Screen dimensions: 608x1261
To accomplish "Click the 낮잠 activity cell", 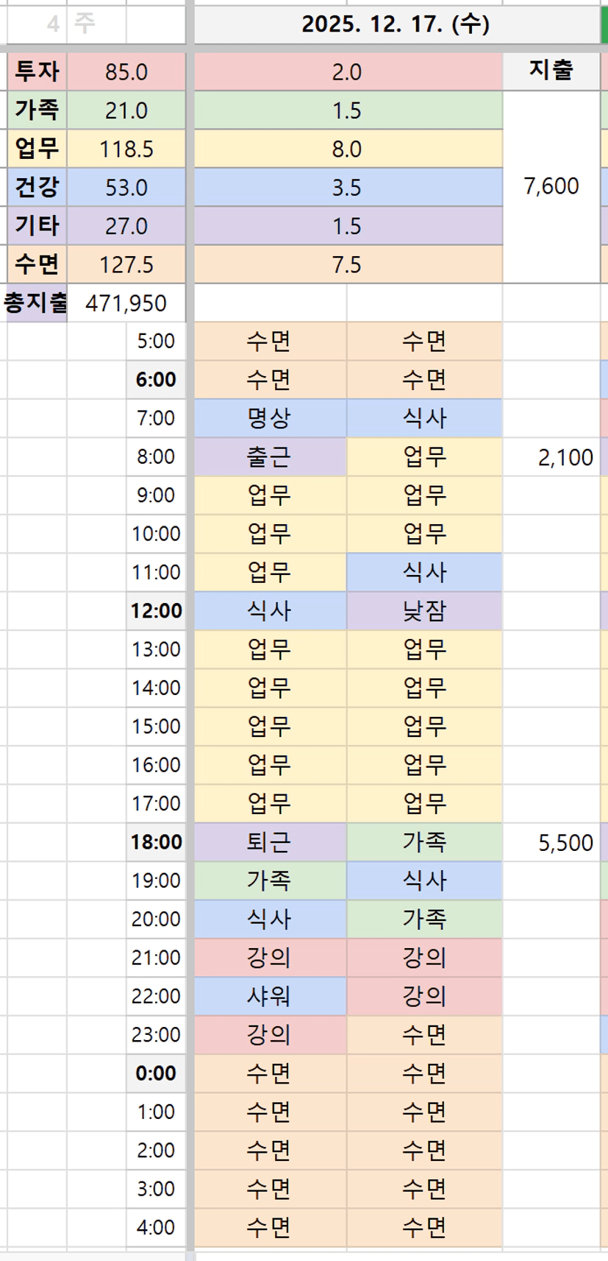I will tap(424, 611).
